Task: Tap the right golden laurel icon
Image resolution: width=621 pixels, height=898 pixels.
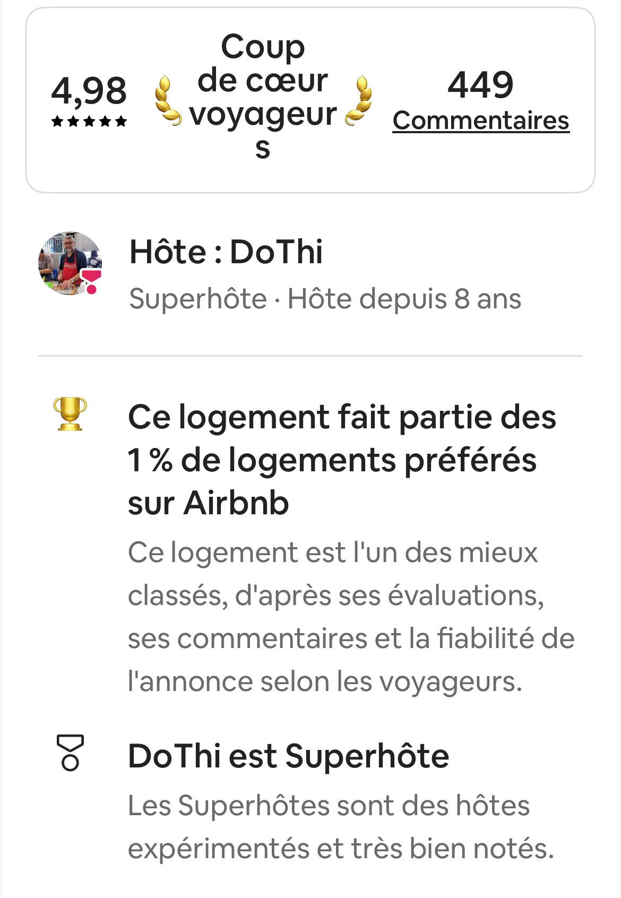Action: pos(358,101)
